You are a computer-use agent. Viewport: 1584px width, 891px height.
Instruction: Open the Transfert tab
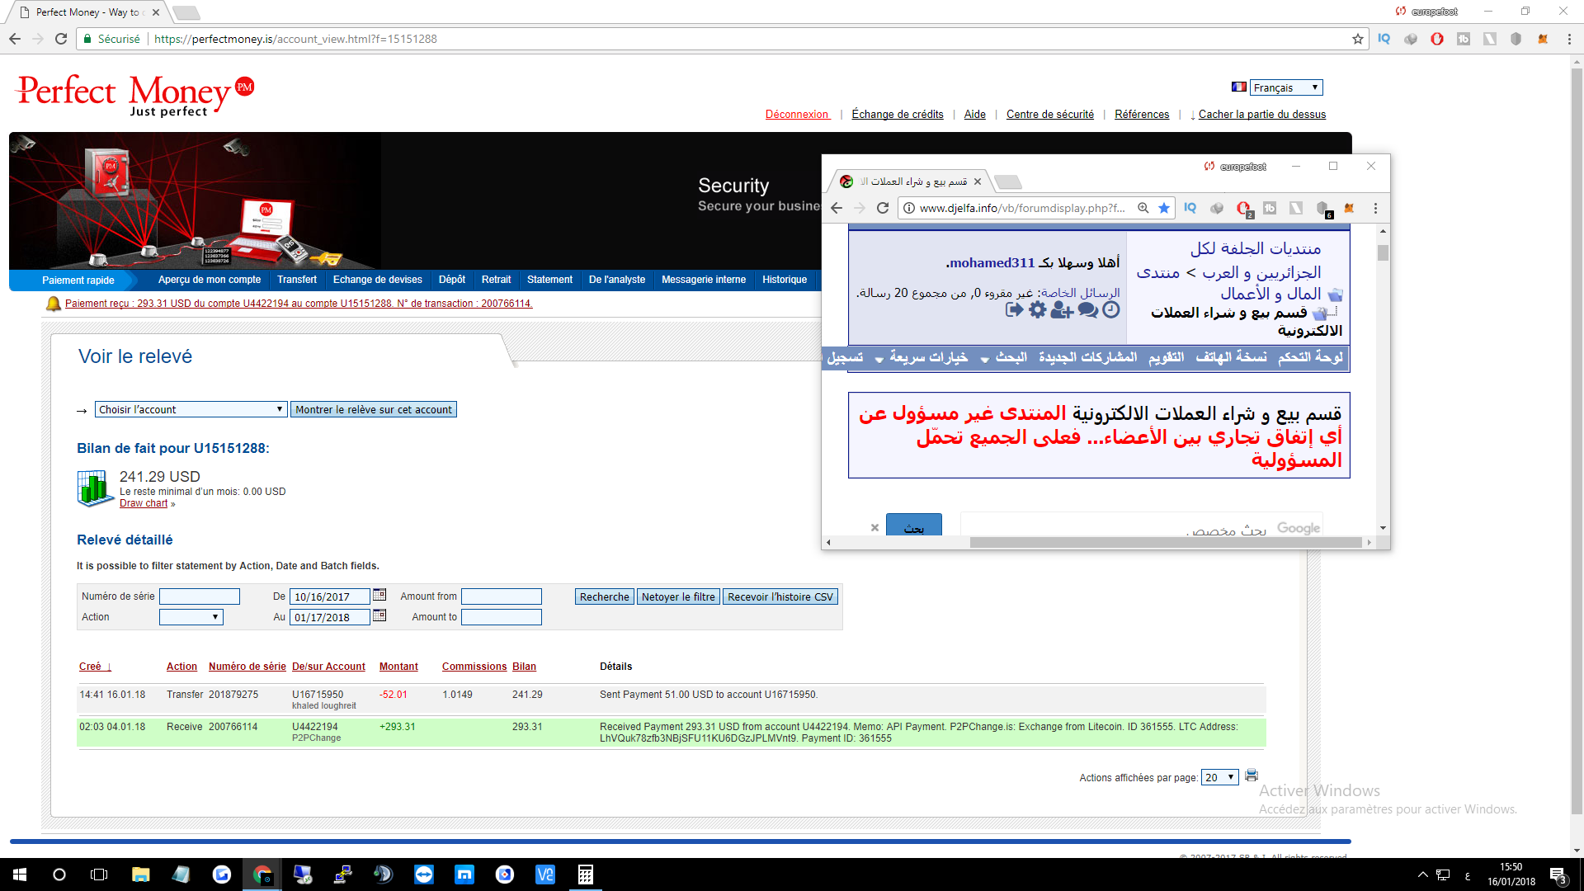[297, 280]
